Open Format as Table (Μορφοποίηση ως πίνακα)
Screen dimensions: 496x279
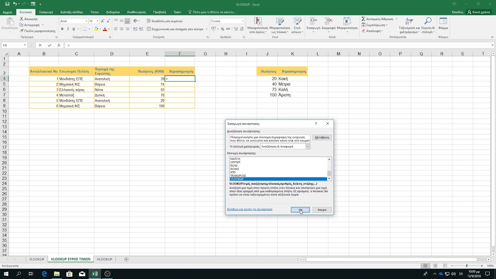(x=279, y=25)
